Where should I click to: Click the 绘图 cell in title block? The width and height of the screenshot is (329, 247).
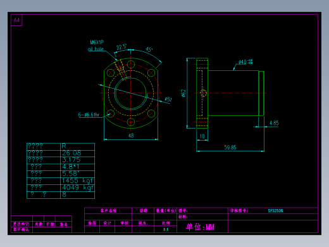pos(92,223)
